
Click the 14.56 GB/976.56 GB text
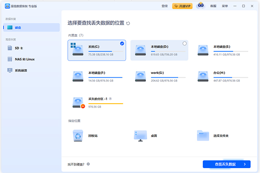[x=101, y=81]
